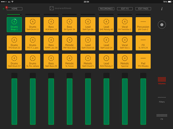Image resolution: width=173 pixels, height=129 pixels.
Task: Switch to the Filters view
Action: (x=162, y=100)
